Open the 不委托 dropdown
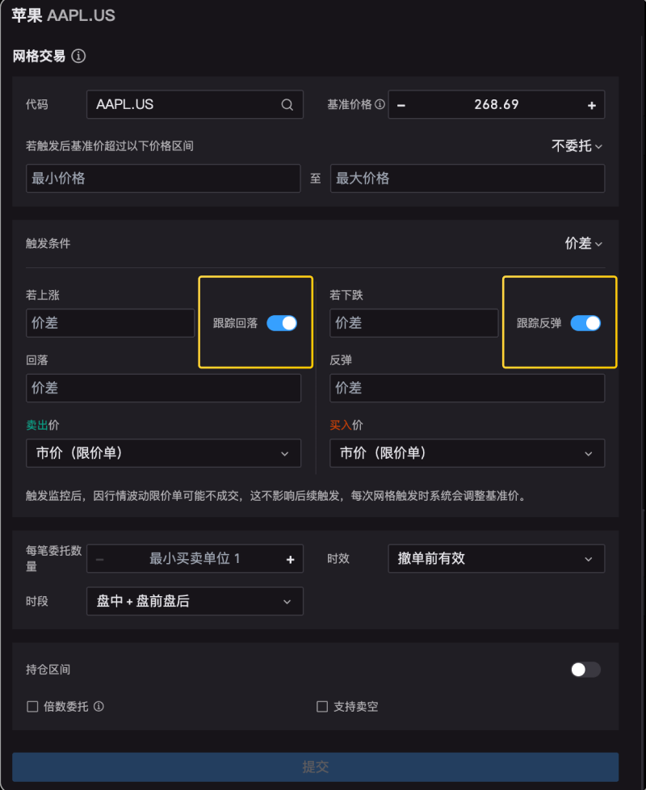The image size is (646, 790). click(577, 146)
